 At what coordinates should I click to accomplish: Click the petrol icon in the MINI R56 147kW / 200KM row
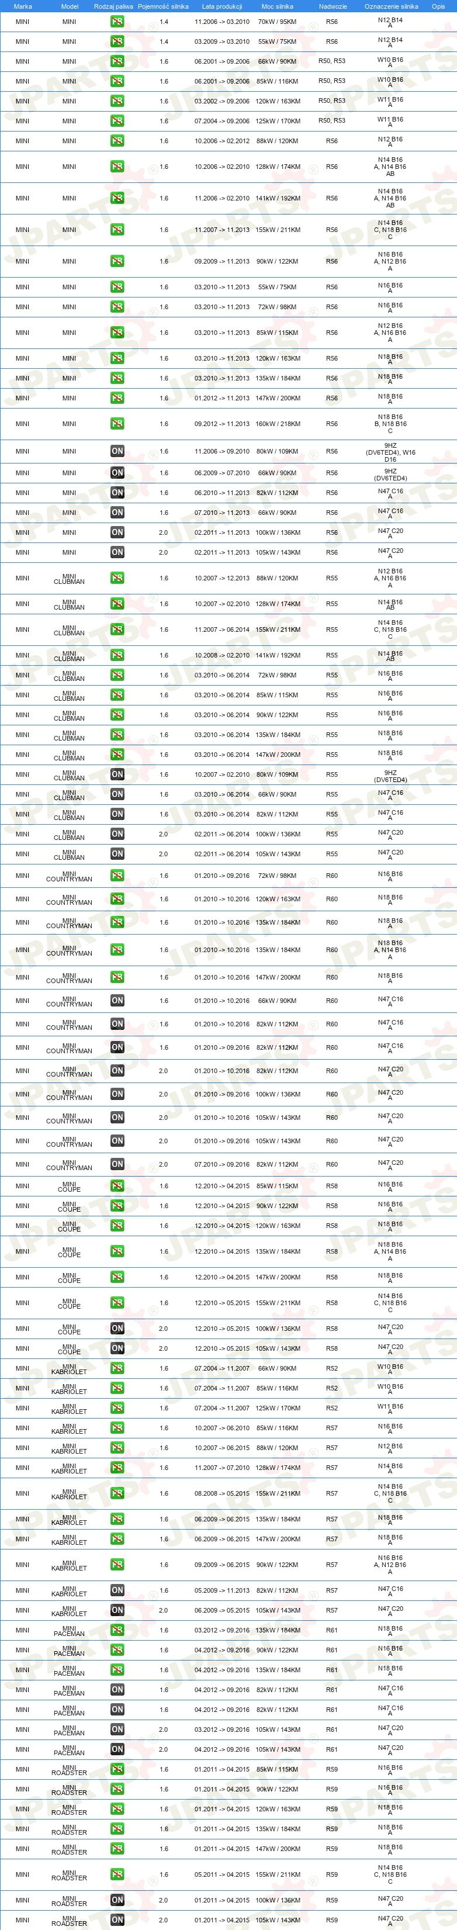[117, 399]
